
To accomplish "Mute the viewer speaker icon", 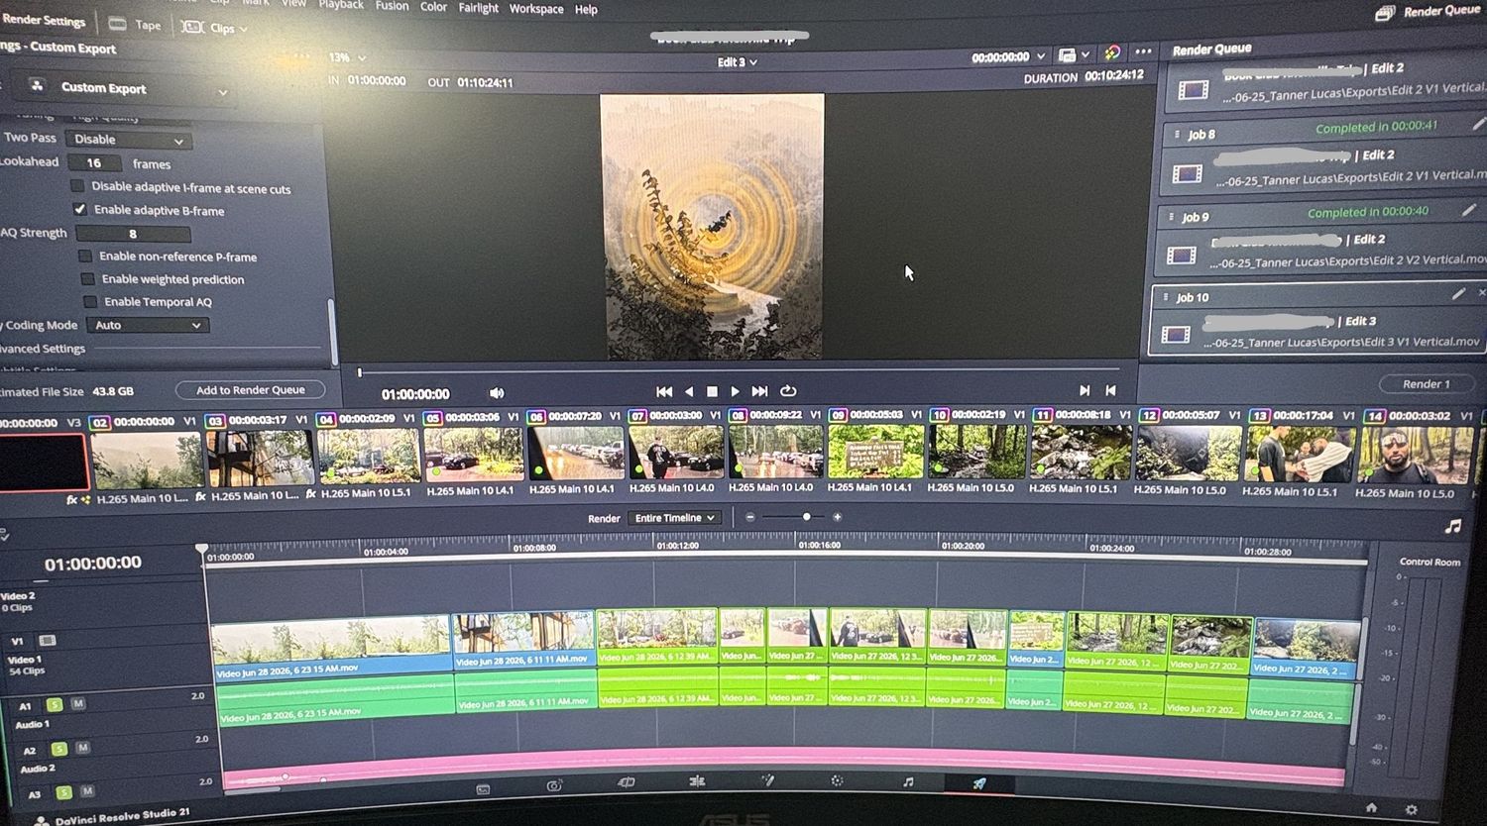I will tap(497, 393).
